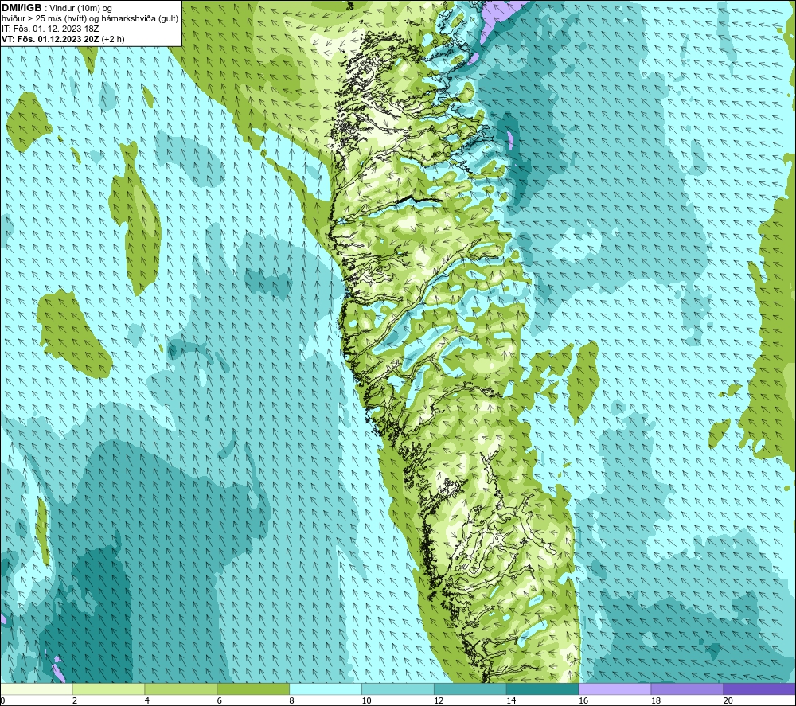This screenshot has height=706, width=796.
Task: Click the 16–18 m/s light purple swatch
Action: (x=615, y=689)
